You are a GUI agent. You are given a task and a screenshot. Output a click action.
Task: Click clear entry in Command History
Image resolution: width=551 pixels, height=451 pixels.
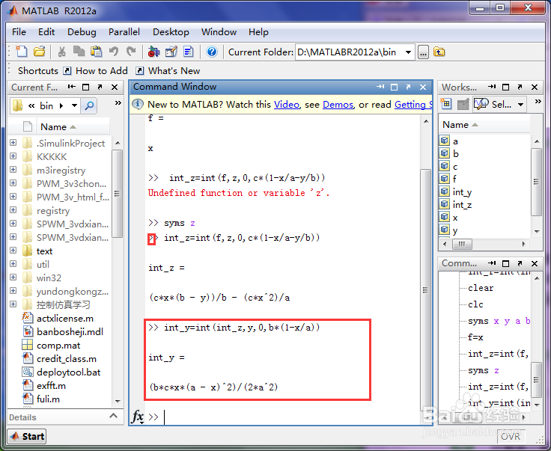tap(481, 288)
